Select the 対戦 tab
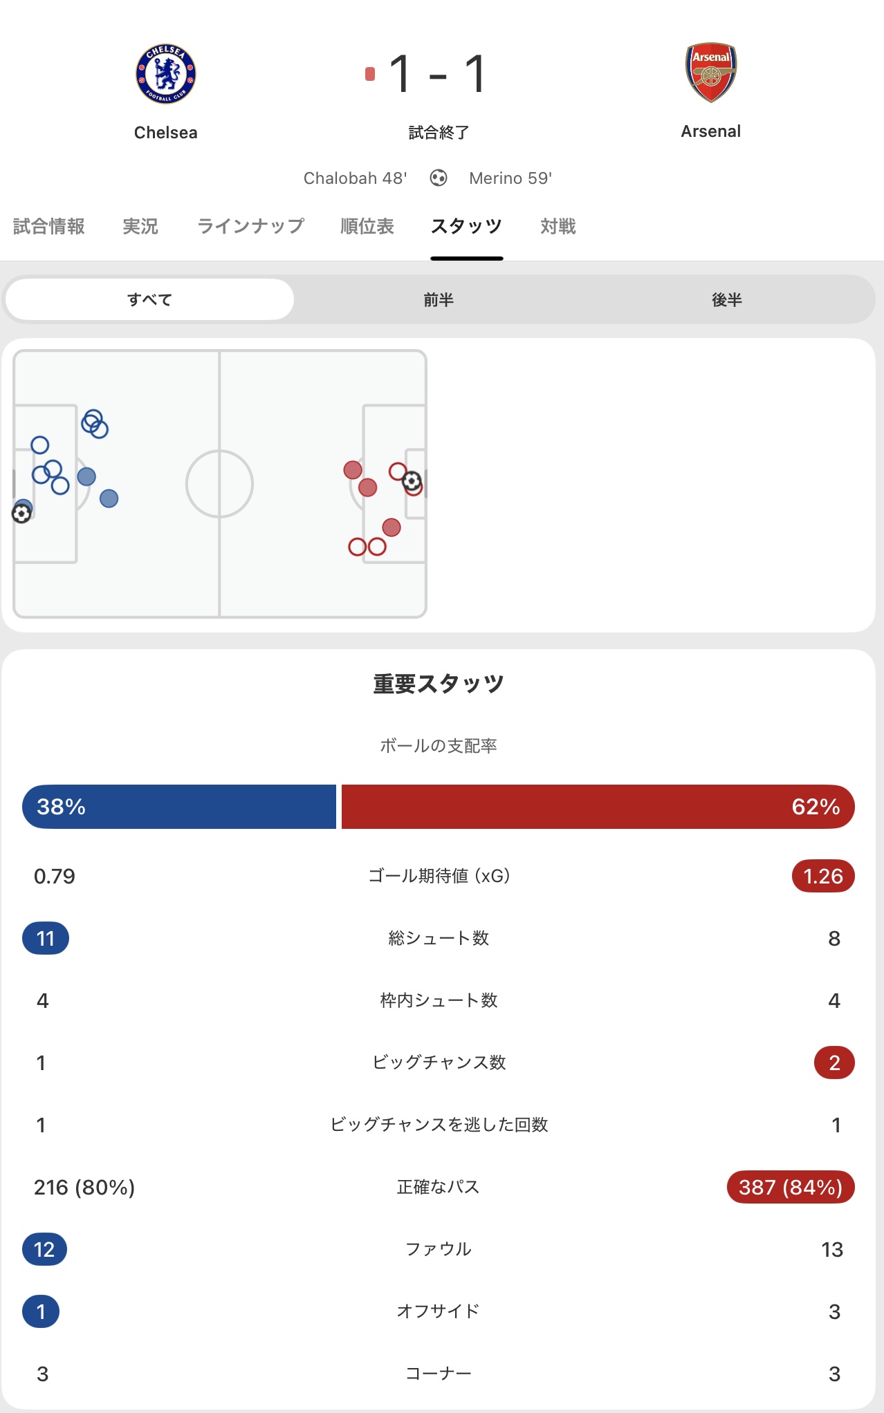 coord(558,226)
